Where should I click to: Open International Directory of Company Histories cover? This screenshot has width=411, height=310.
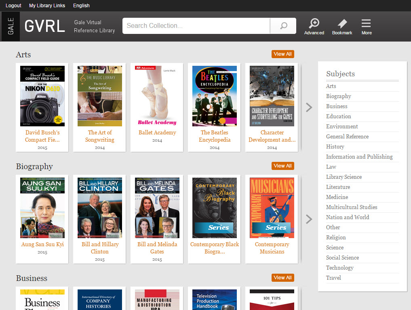[99, 300]
